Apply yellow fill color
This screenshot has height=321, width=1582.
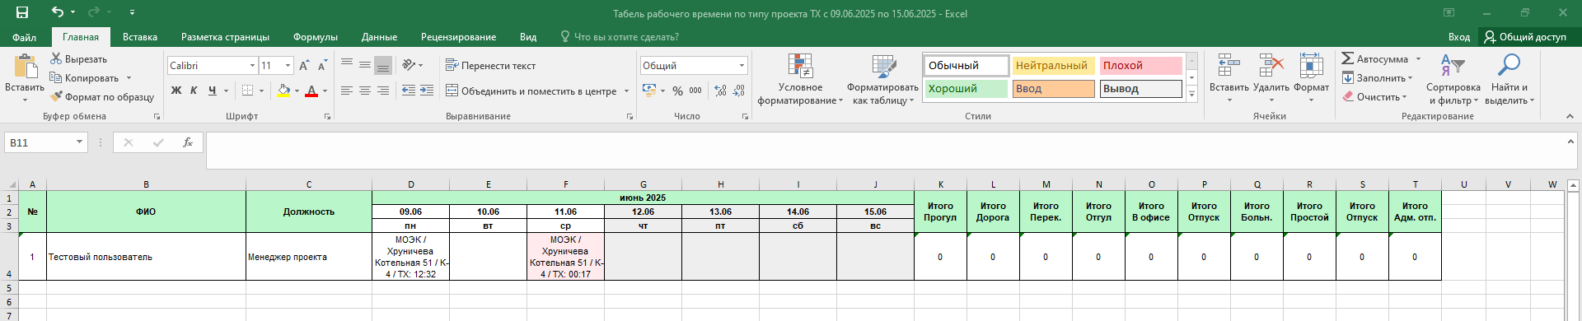tap(283, 91)
